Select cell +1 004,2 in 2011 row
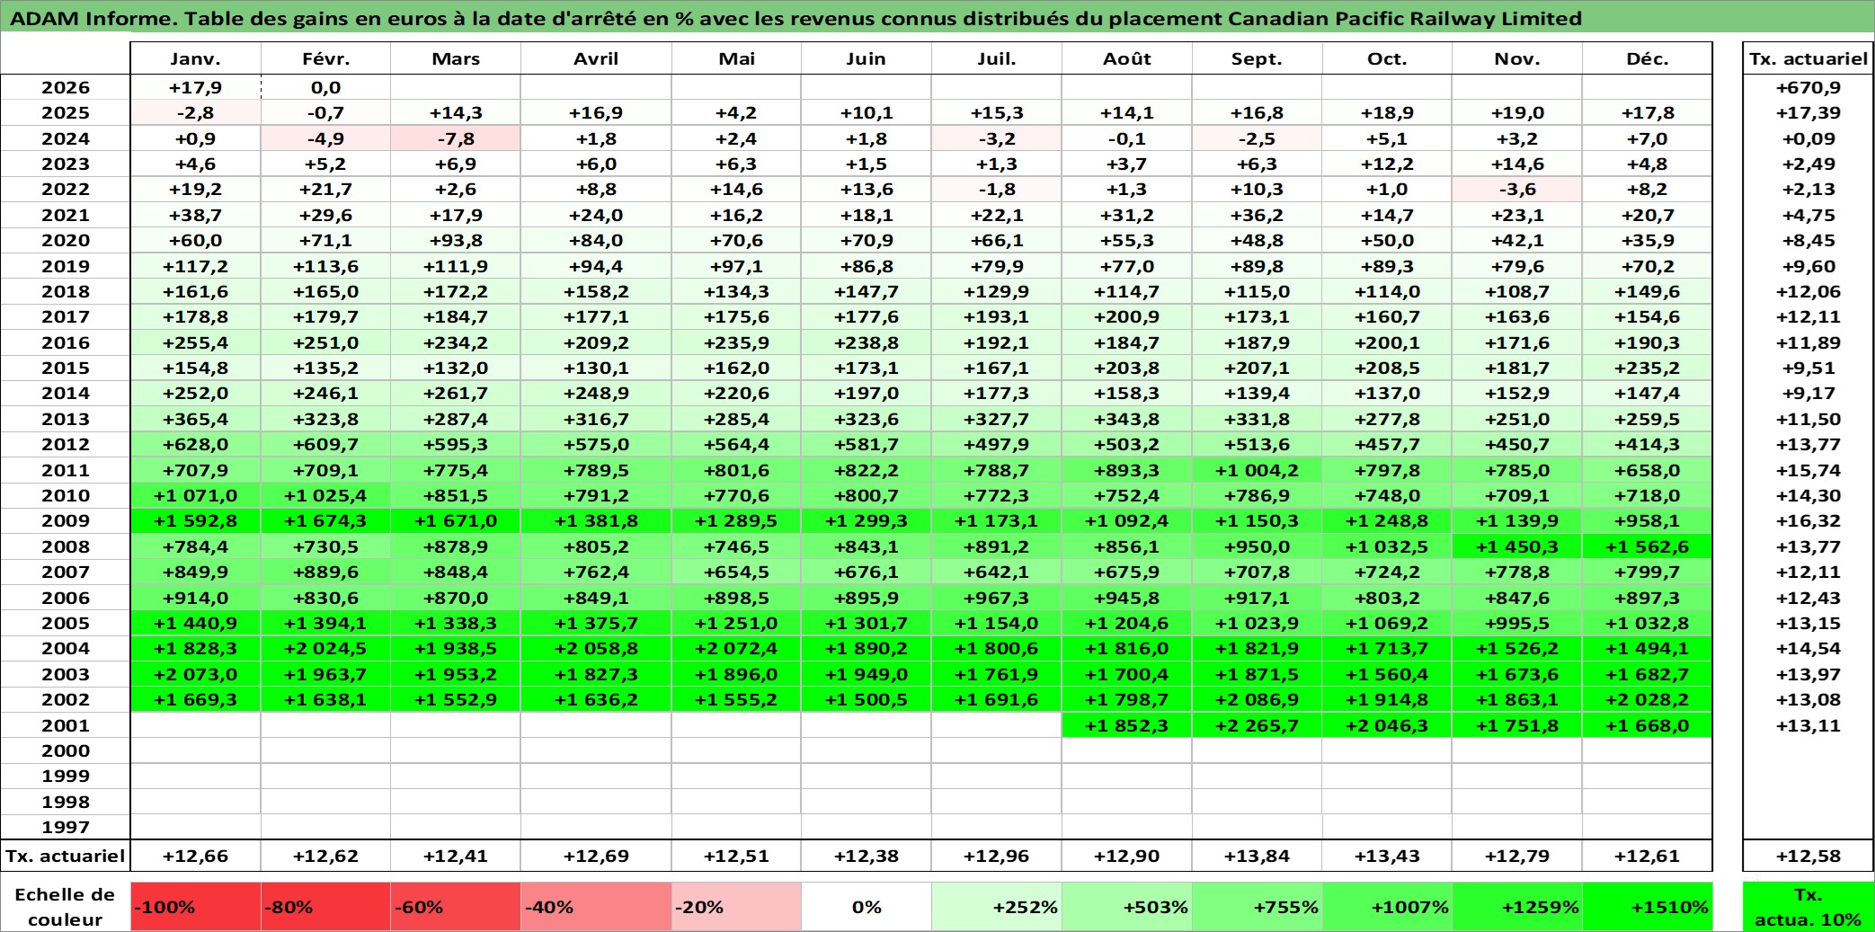This screenshot has height=932, width=1875. (x=1257, y=470)
